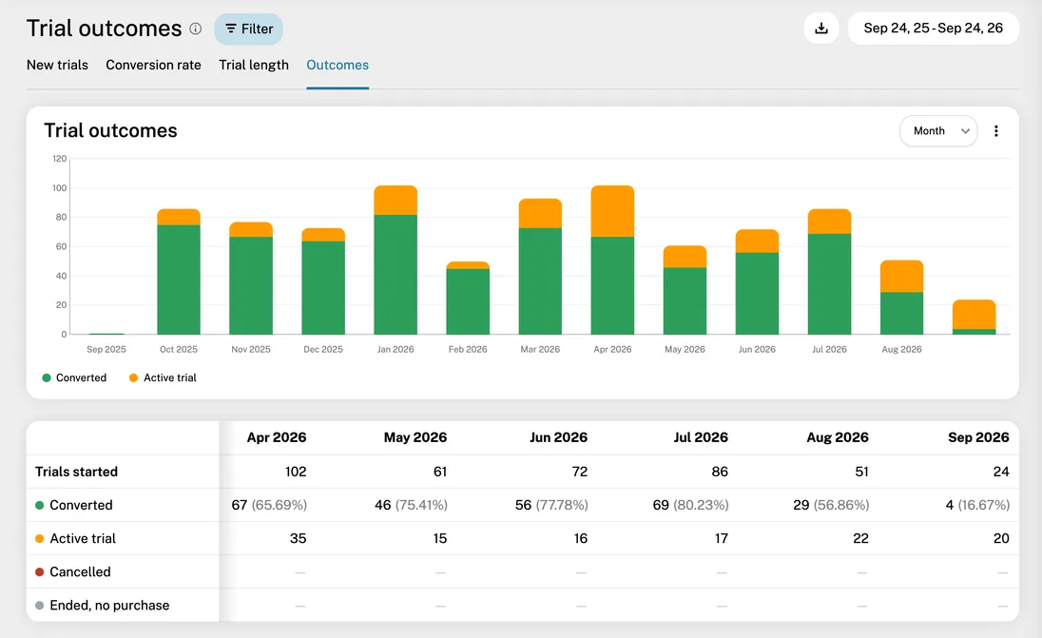
Task: Click the 56 (77.78%) converted cell
Action: (x=551, y=505)
